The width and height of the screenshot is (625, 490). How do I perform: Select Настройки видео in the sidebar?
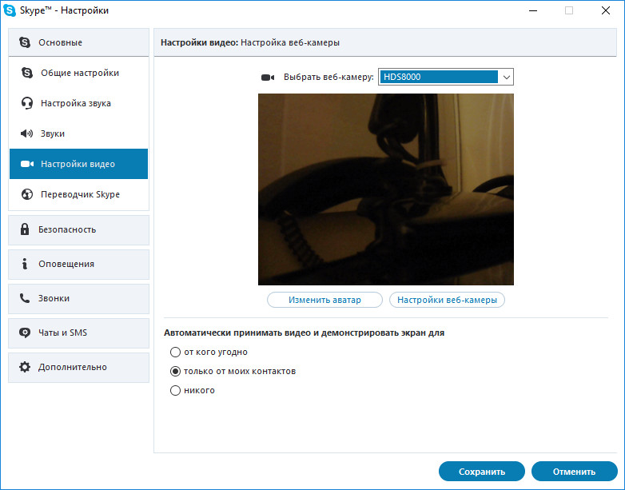(79, 164)
